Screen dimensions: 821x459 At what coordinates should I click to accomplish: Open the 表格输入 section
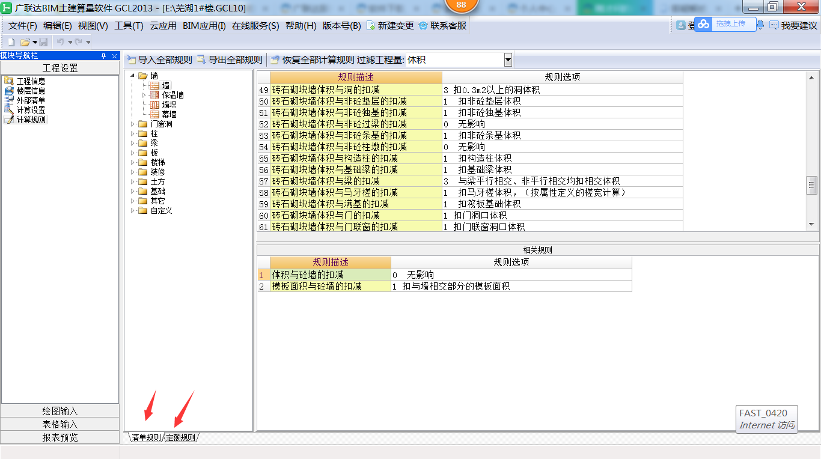coord(60,424)
